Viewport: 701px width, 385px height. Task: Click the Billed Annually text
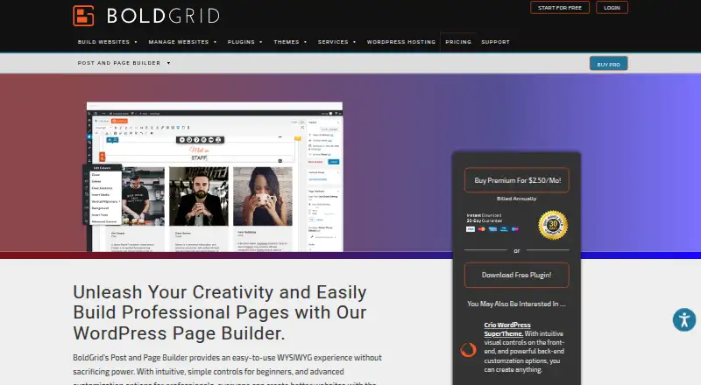point(516,199)
